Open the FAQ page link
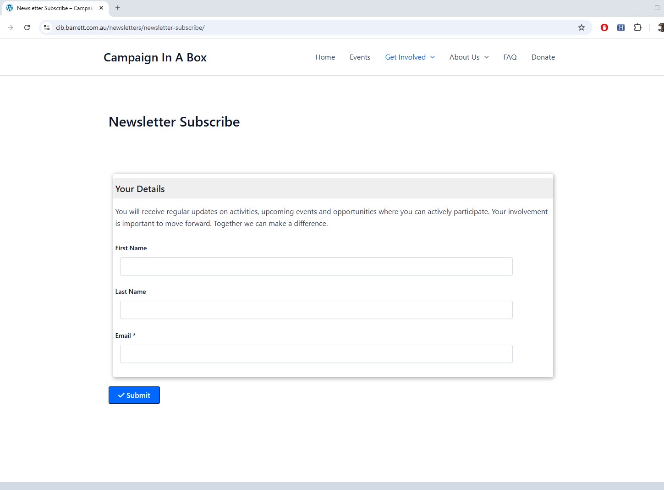 tap(510, 57)
